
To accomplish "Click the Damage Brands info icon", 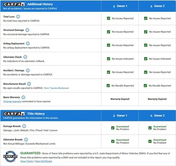I will pos(24,126).
